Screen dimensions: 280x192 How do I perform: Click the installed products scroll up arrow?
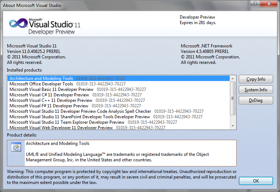pos(233,78)
